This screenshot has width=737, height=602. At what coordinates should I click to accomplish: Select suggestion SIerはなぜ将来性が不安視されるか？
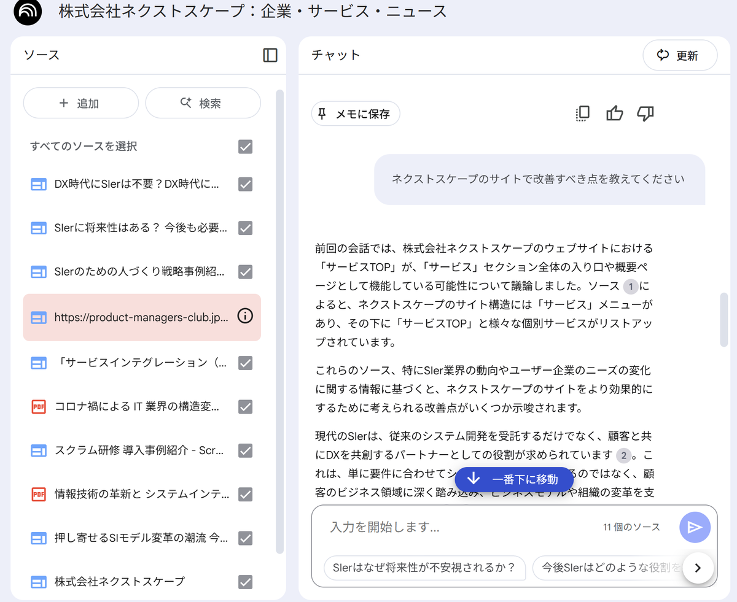click(424, 568)
